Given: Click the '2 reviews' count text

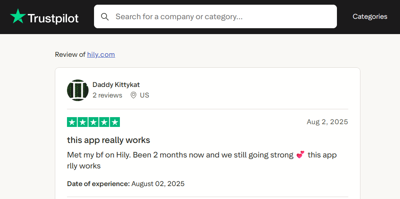Looking at the screenshot, I should pyautogui.click(x=107, y=96).
